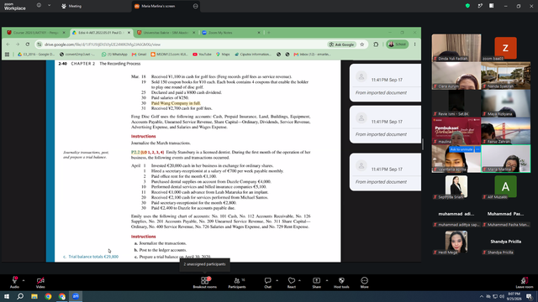Expand Share options arrow
The width and height of the screenshot is (538, 302).
click(327, 280)
